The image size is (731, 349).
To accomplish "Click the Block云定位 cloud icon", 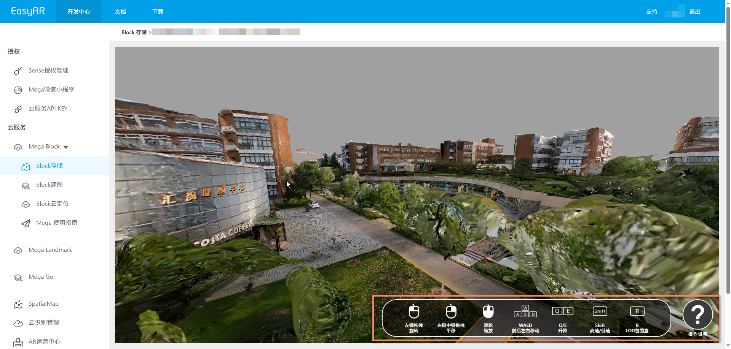I will click(26, 204).
